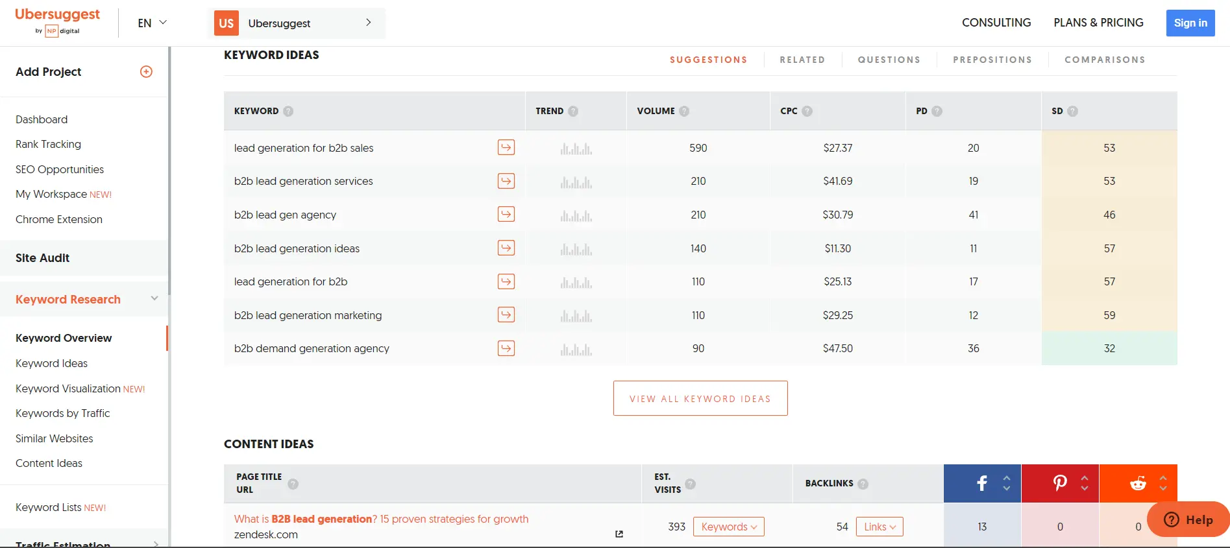Sort by Facebook shares arrows
1230x548 pixels.
[1007, 483]
